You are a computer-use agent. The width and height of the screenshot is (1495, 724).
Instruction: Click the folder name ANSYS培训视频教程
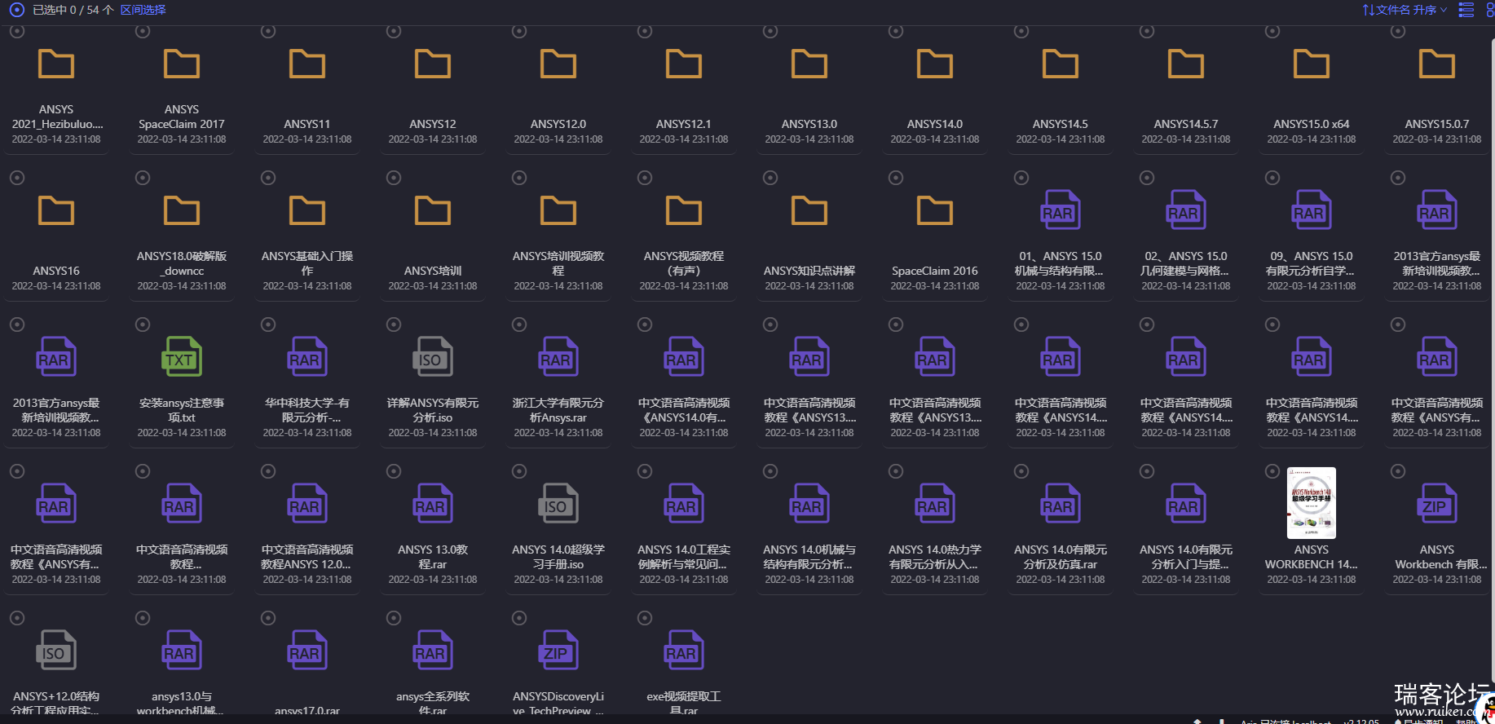click(558, 263)
